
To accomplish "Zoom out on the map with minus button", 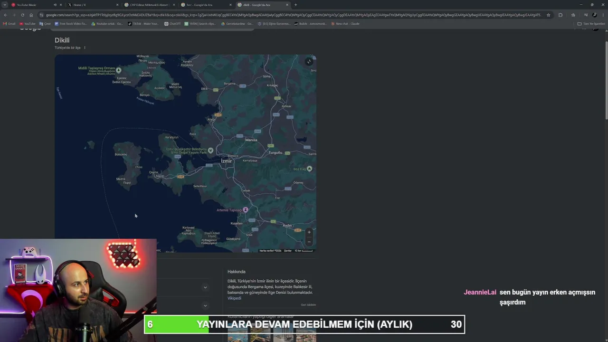I will [309, 241].
